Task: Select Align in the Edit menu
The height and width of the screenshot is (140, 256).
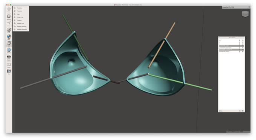Action: tap(18, 14)
